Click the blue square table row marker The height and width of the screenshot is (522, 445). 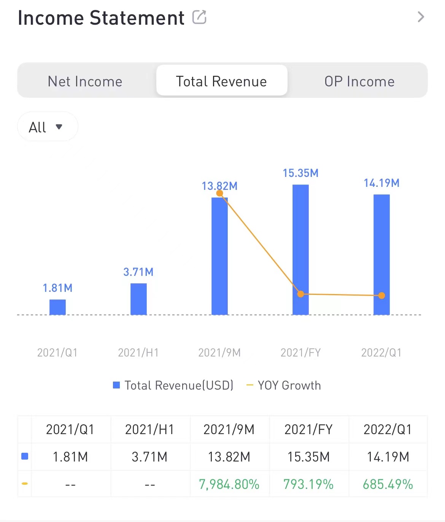(x=25, y=456)
